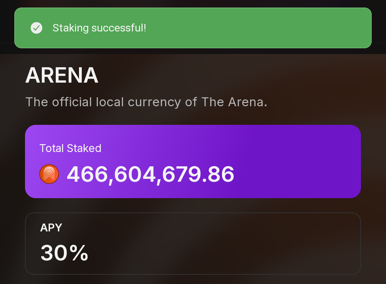Click the word "official" in the description
The width and height of the screenshot is (386, 284).
[x=72, y=102]
